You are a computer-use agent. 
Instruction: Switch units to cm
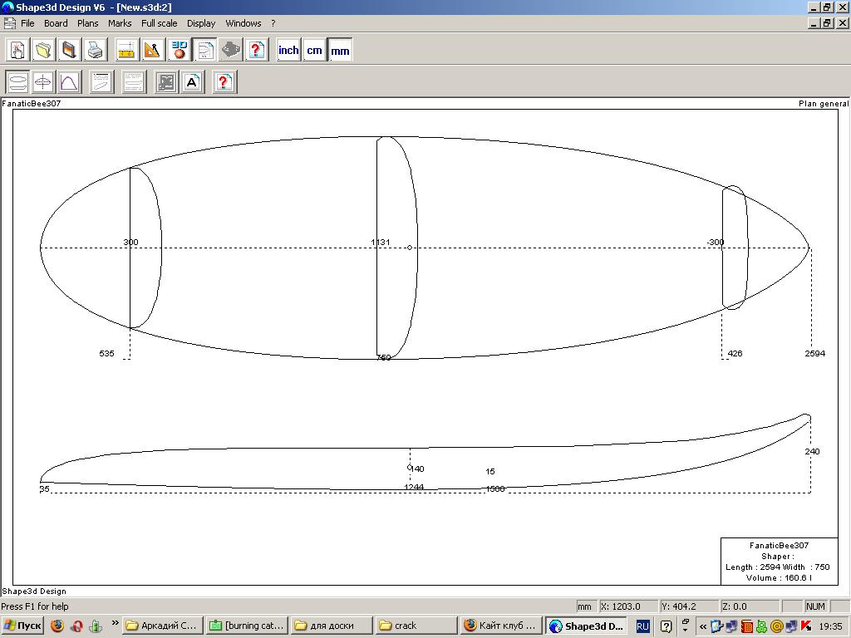pos(314,51)
